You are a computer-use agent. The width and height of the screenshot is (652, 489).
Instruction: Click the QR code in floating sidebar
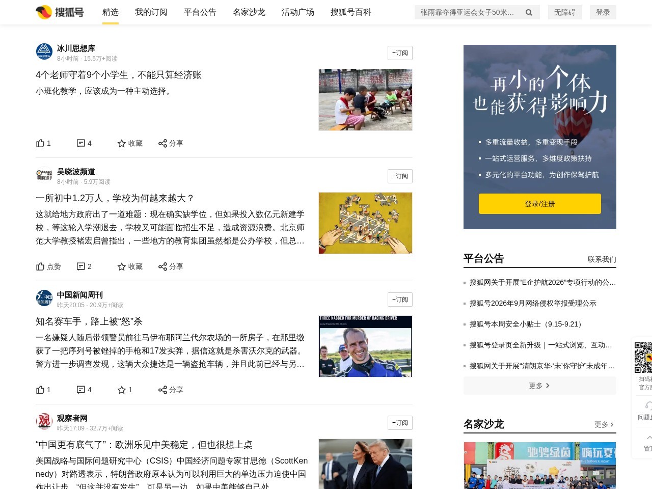(643, 357)
